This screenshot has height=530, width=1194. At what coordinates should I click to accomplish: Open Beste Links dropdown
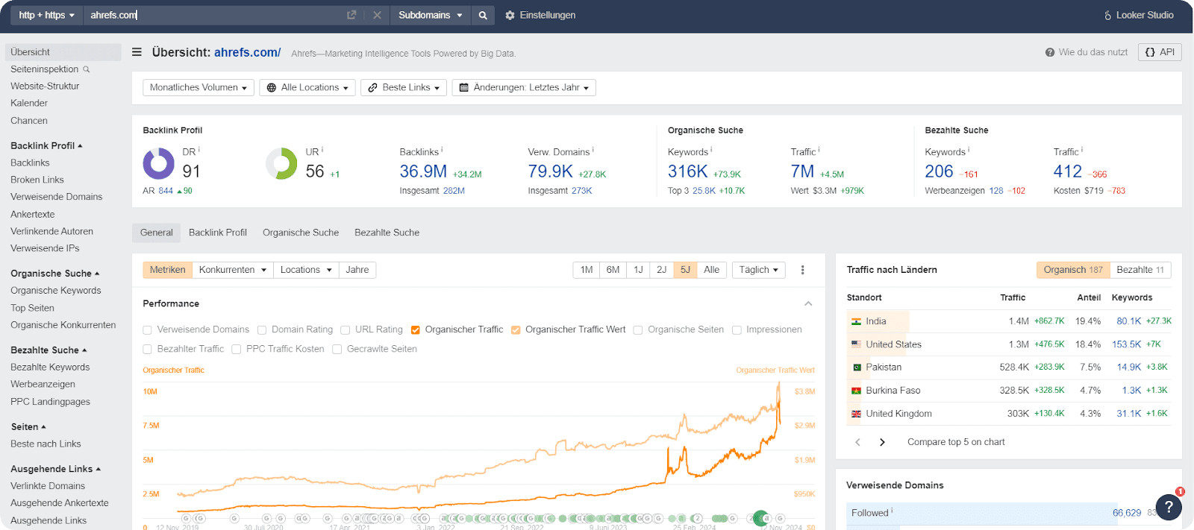(x=404, y=88)
